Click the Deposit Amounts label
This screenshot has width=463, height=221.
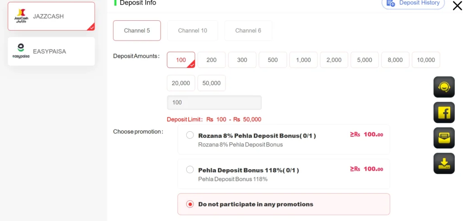click(x=137, y=56)
